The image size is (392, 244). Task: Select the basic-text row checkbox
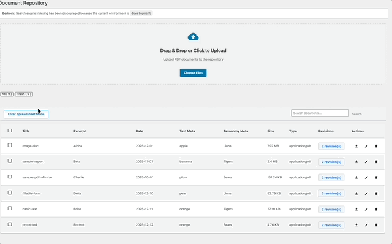tap(10, 208)
